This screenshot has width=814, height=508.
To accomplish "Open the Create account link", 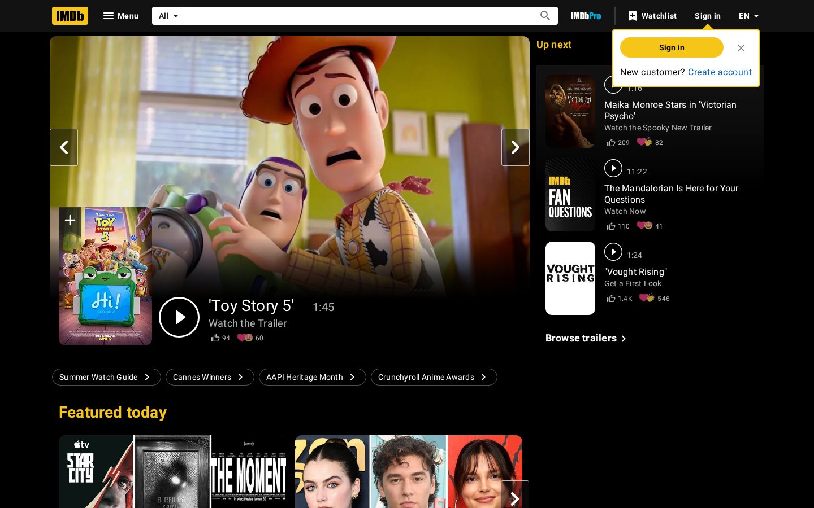I will (x=720, y=72).
